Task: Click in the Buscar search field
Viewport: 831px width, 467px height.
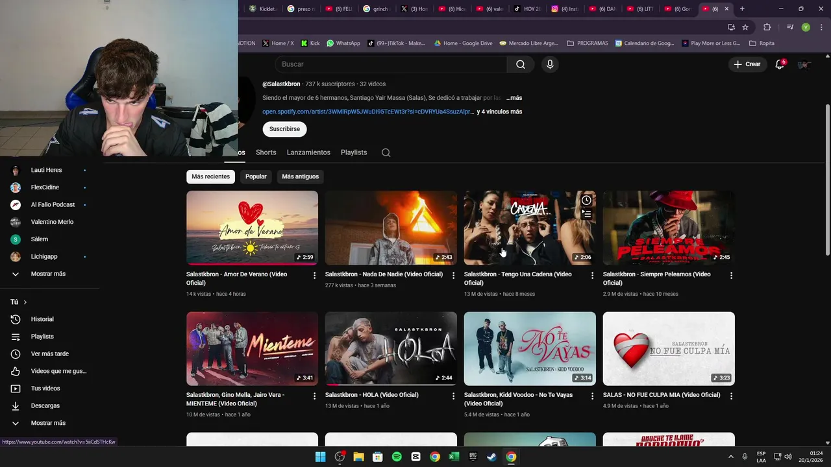Action: point(391,64)
